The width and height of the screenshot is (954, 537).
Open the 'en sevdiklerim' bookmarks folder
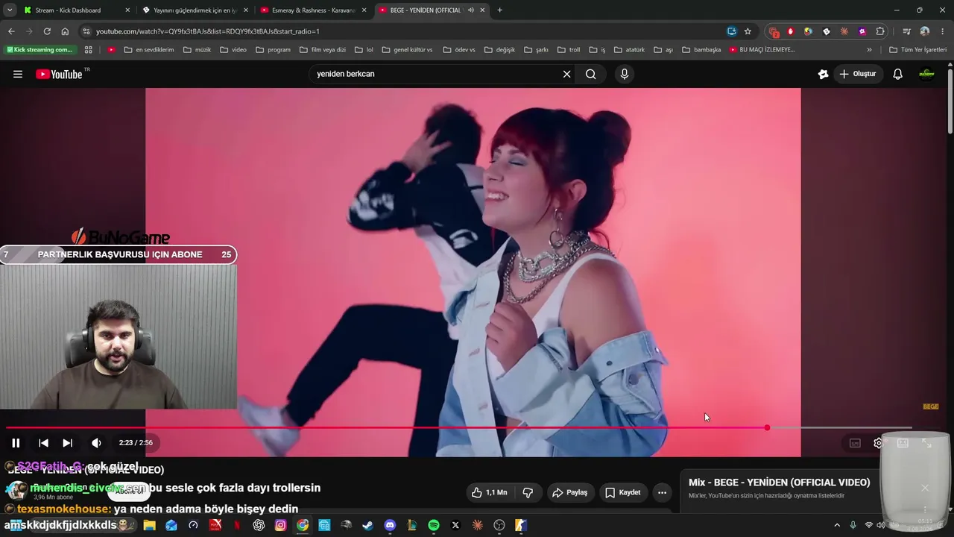tap(149, 50)
